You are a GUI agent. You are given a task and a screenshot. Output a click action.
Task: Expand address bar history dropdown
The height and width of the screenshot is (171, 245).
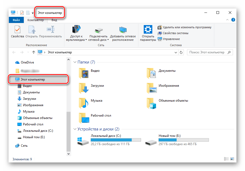pos(176,53)
